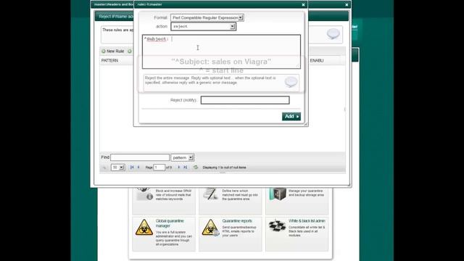Click the White & black list checkered icon
Image resolution: width=464 pixels, height=261 pixels.
tap(277, 226)
